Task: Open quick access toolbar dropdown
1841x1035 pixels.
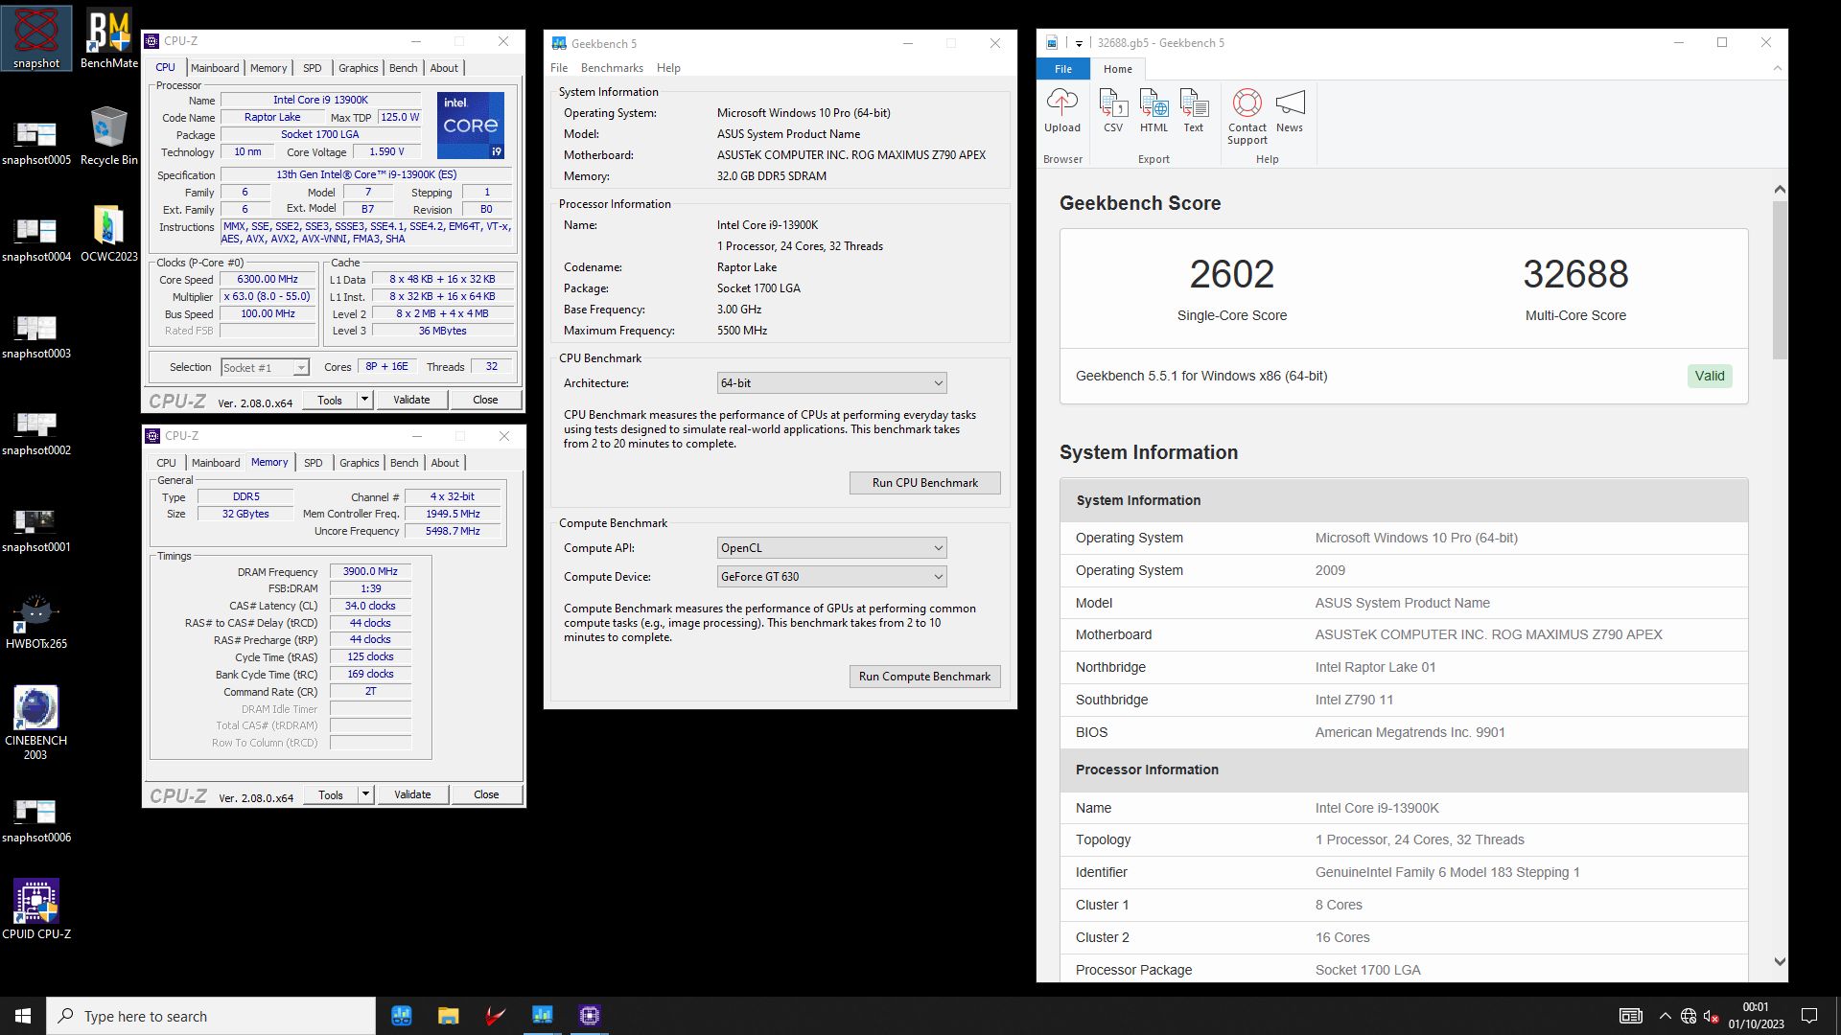Action: coord(1079,43)
